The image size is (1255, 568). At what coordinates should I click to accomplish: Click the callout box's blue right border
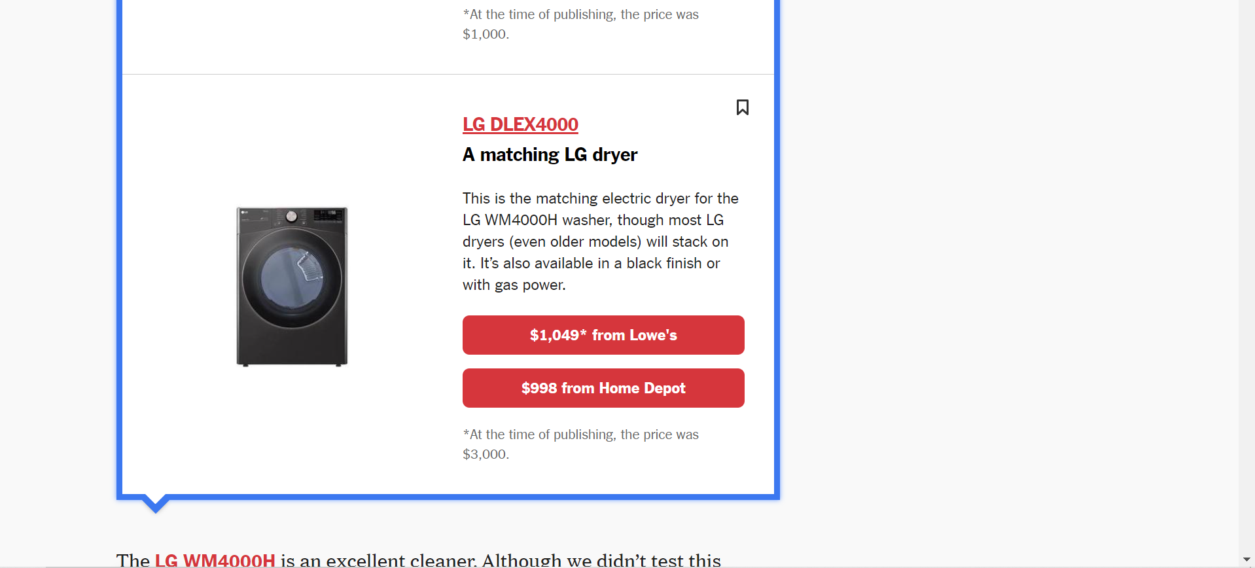click(777, 249)
